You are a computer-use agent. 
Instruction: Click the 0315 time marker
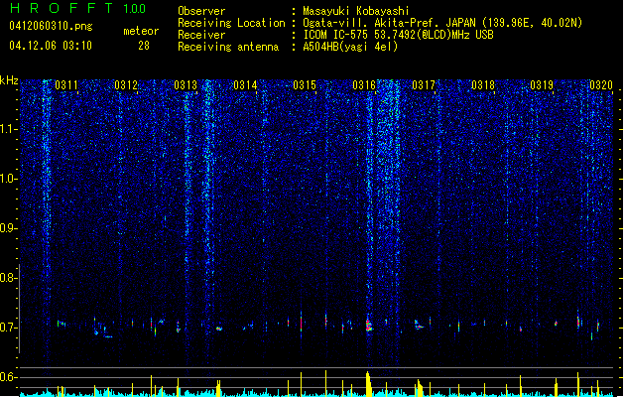305,84
